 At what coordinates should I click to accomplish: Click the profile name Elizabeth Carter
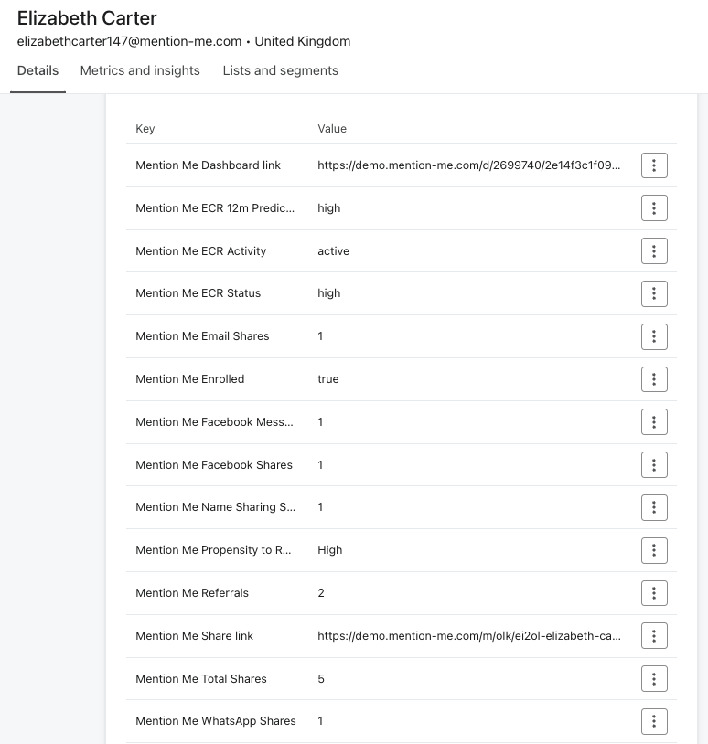tap(87, 18)
